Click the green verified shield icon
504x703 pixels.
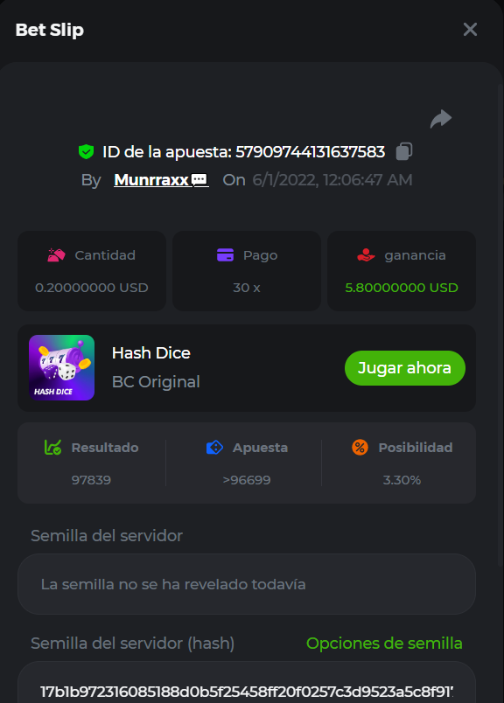click(x=86, y=152)
